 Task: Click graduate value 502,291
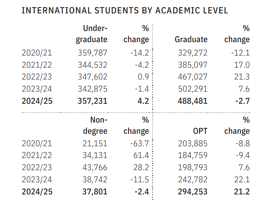click(x=193, y=89)
